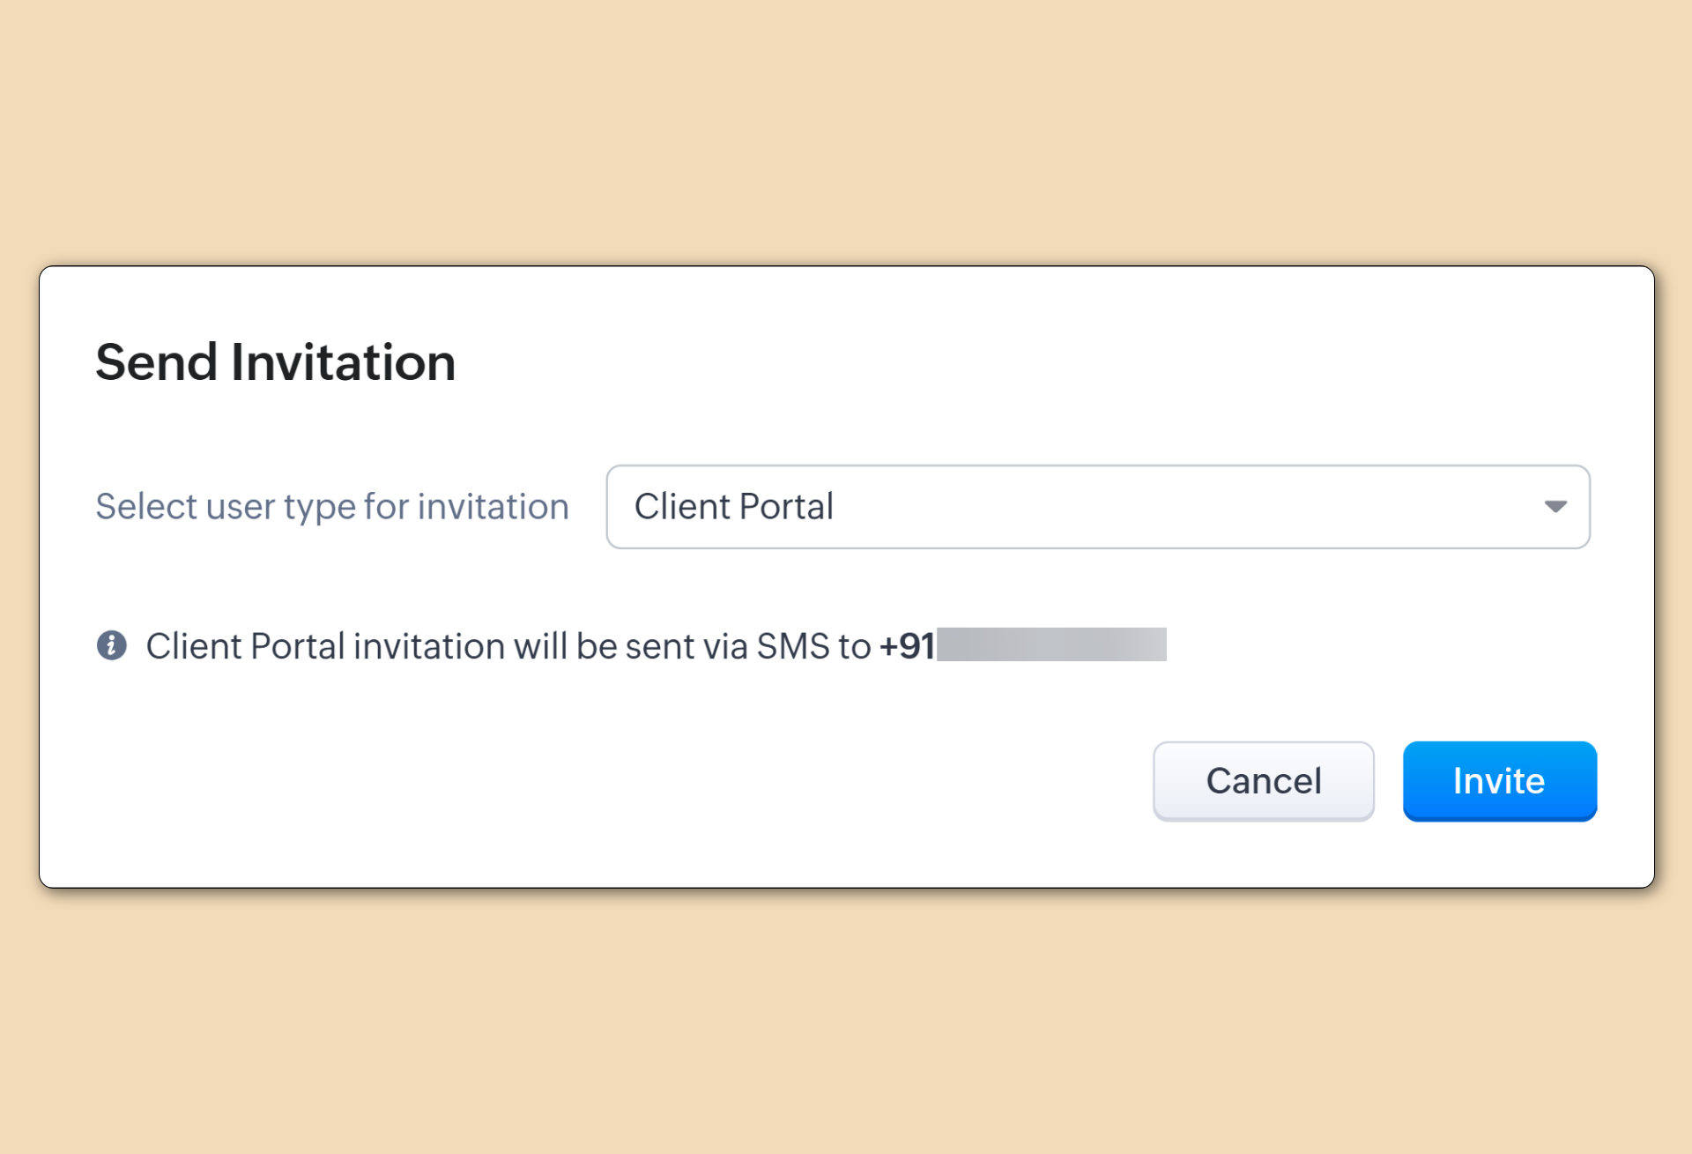Click the blurred phone number
The image size is (1692, 1154).
click(1051, 644)
